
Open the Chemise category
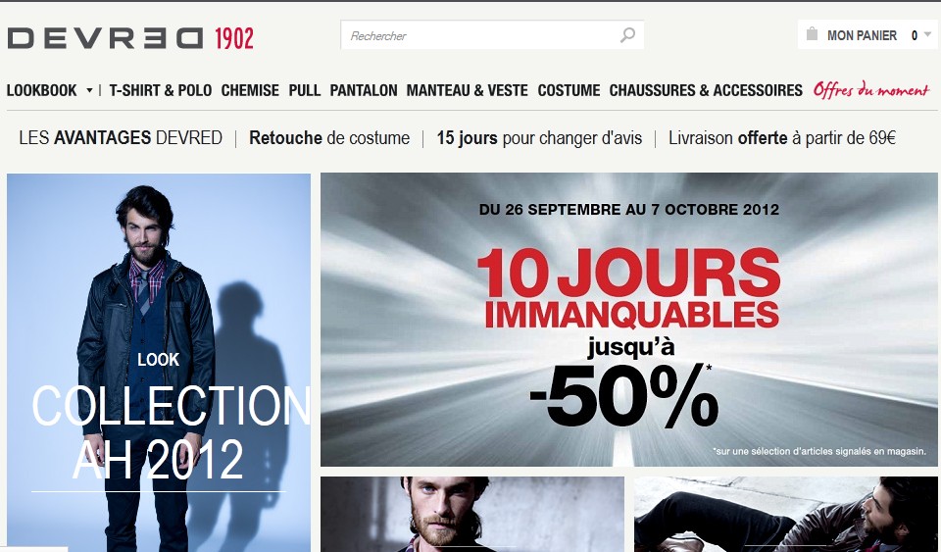(250, 90)
